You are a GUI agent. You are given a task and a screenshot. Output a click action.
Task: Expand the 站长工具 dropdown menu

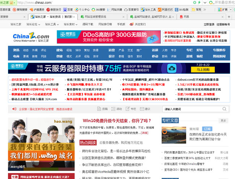tap(52, 24)
